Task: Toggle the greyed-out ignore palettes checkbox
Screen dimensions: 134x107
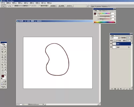Action: point(30,6)
